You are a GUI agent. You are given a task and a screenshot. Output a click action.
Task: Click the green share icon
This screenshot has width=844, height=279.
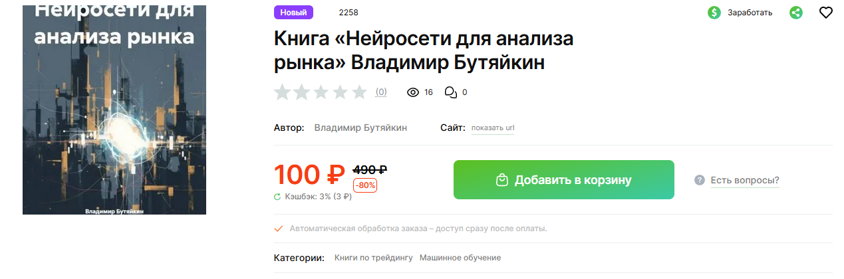pyautogui.click(x=796, y=13)
